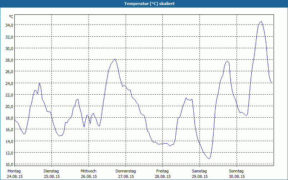Click the Saturday minimum near 11 degrees

point(209,159)
